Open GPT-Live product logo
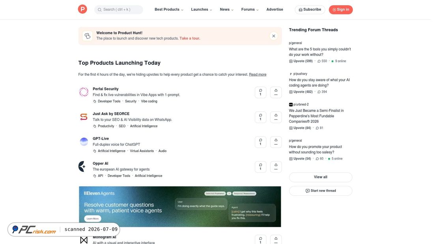Screen dimensions: 434x244 (84, 142)
